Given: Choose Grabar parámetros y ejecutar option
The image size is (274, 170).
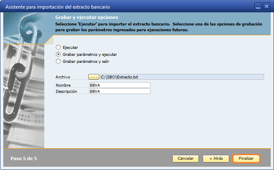Looking at the screenshot, I should 58,54.
